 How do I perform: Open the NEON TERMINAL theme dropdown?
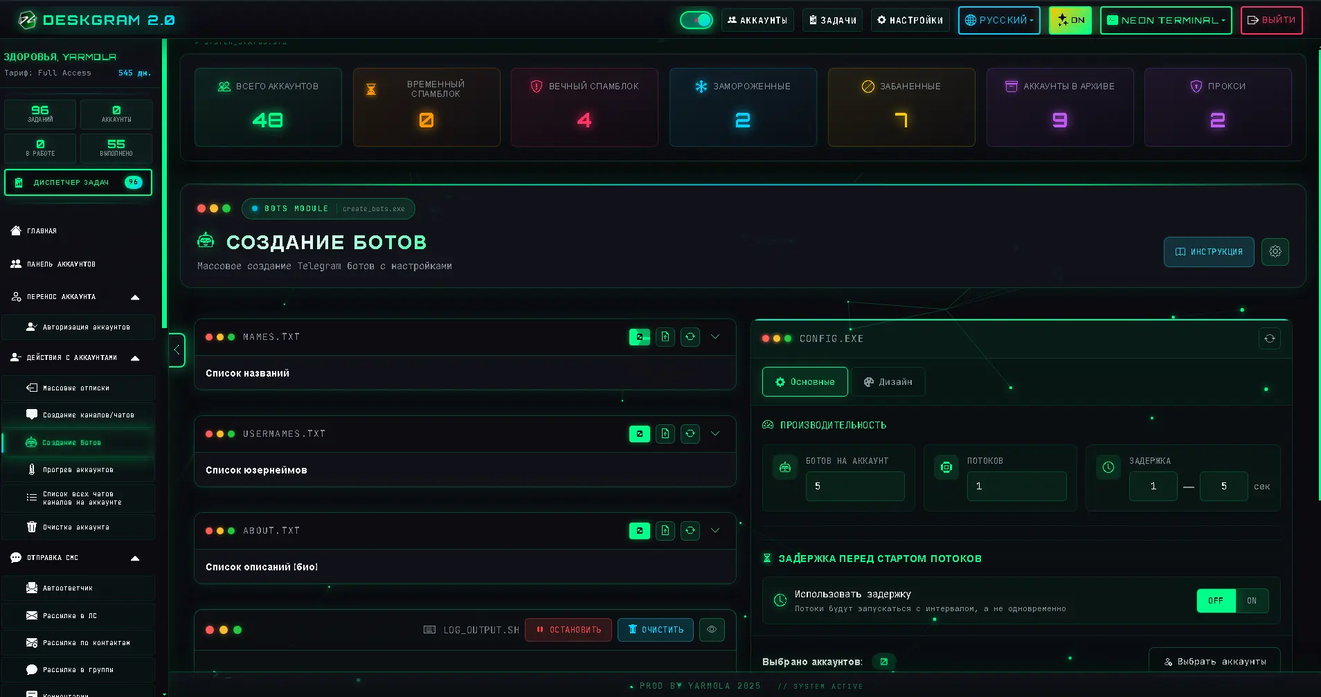pos(1166,20)
